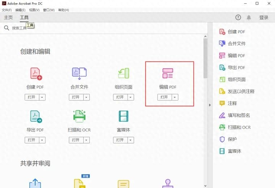Click the yellow comment bubble icon under 共享并审阅
The image size is (275, 188).
[x=123, y=184]
